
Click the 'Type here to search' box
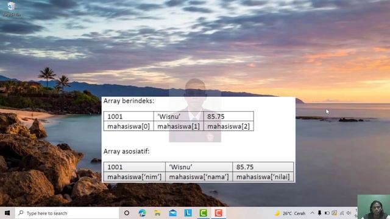(x=67, y=213)
